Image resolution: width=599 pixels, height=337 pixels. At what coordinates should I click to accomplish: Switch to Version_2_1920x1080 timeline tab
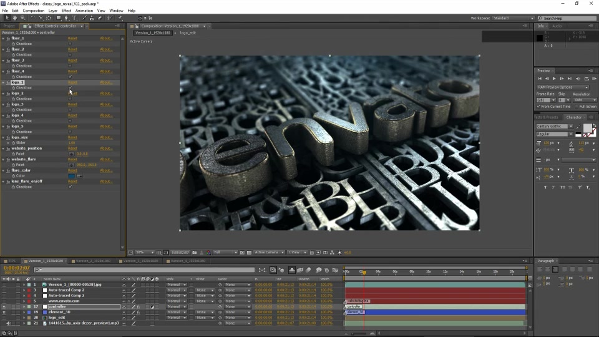(x=93, y=261)
